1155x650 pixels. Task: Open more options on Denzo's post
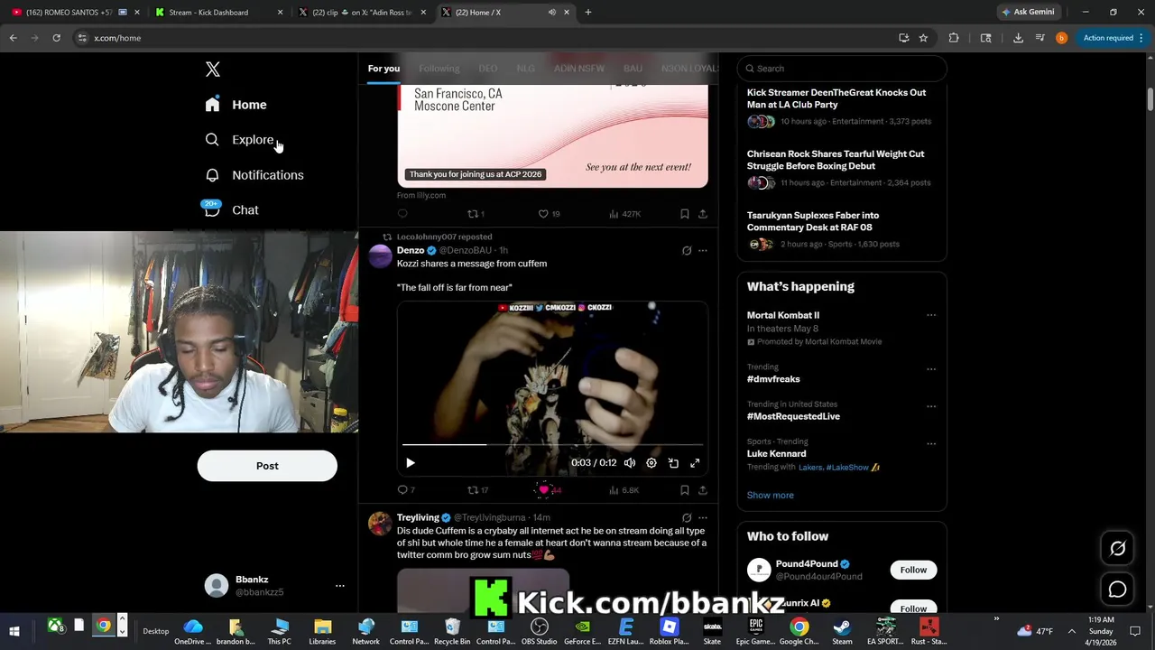[703, 251]
